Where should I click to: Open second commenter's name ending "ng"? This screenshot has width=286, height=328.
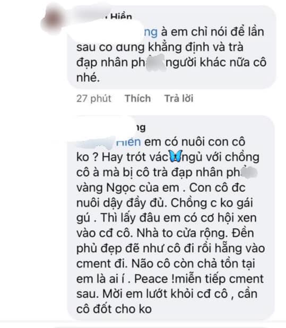141,127
